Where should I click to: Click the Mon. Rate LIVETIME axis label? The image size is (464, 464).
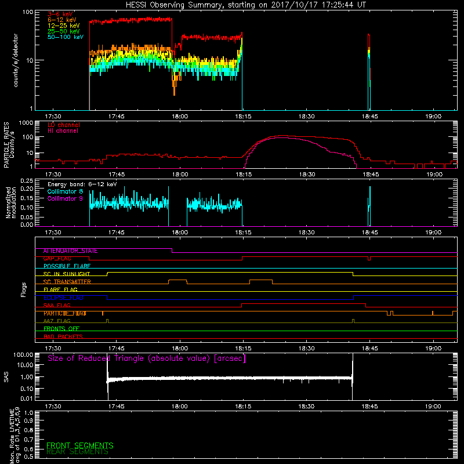[15, 436]
